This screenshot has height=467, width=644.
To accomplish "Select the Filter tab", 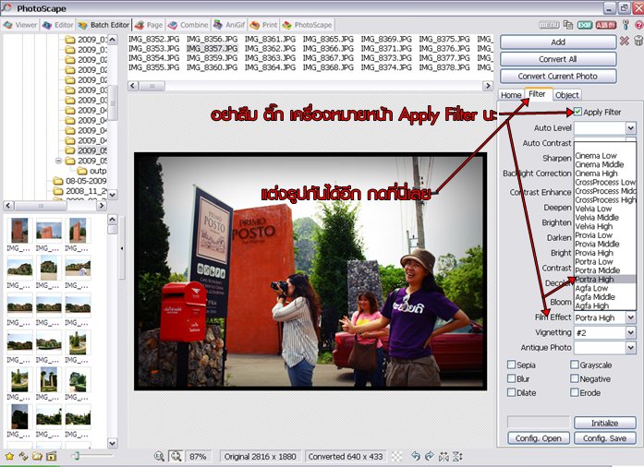I will 537,94.
